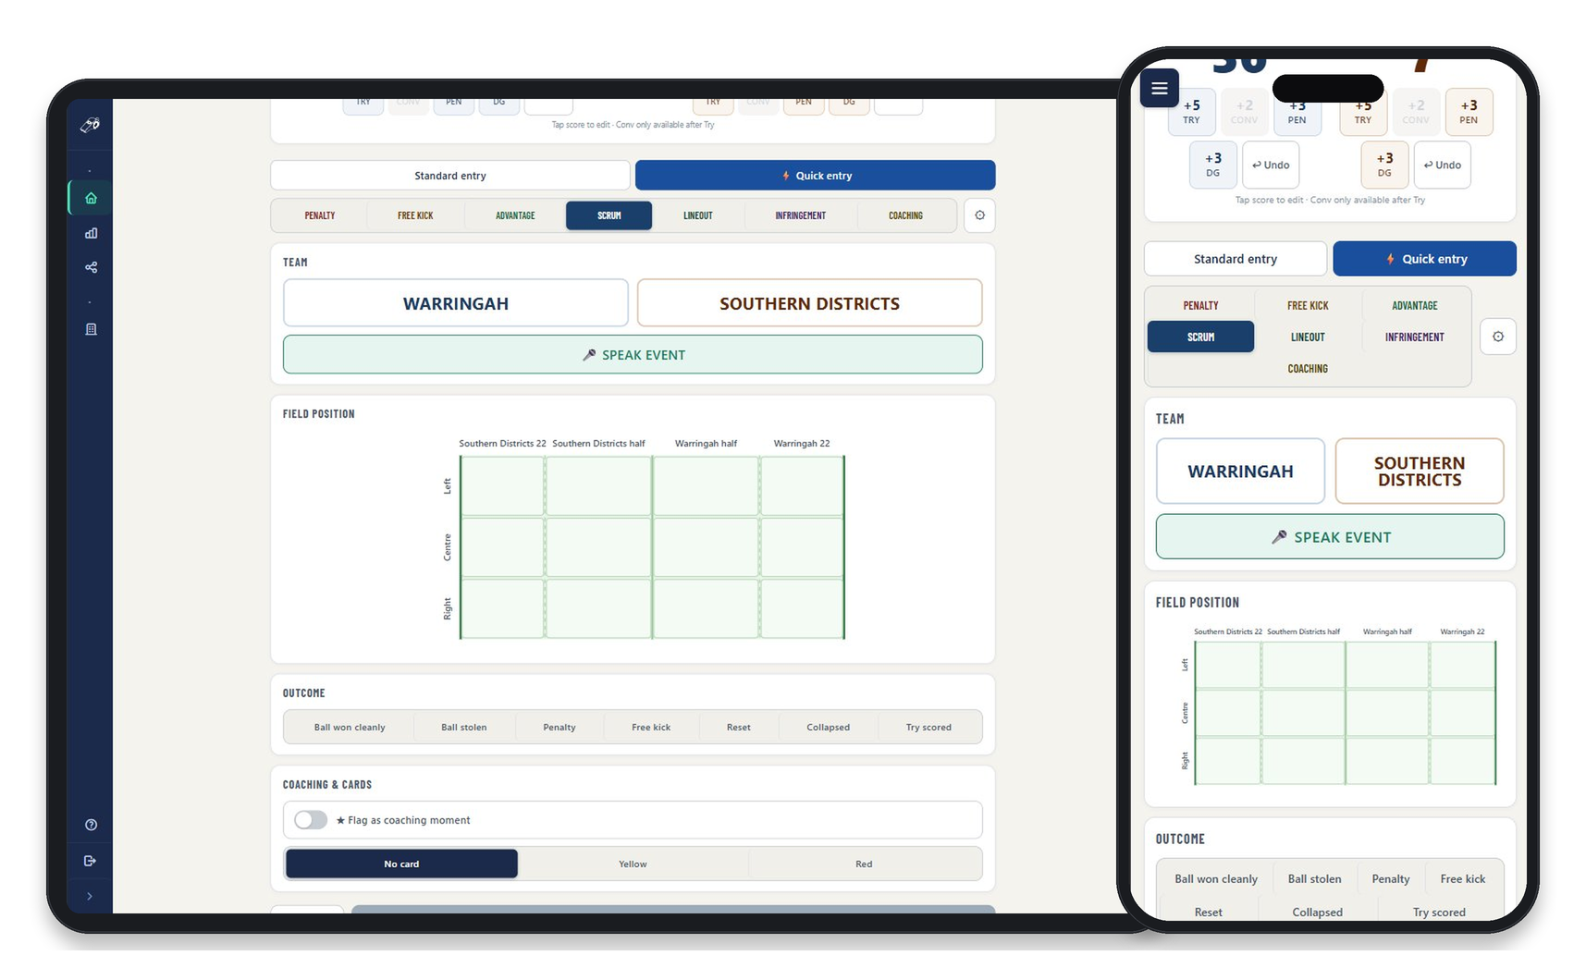
Task: Pick 'Try scored' outcome on tablet
Action: [928, 728]
